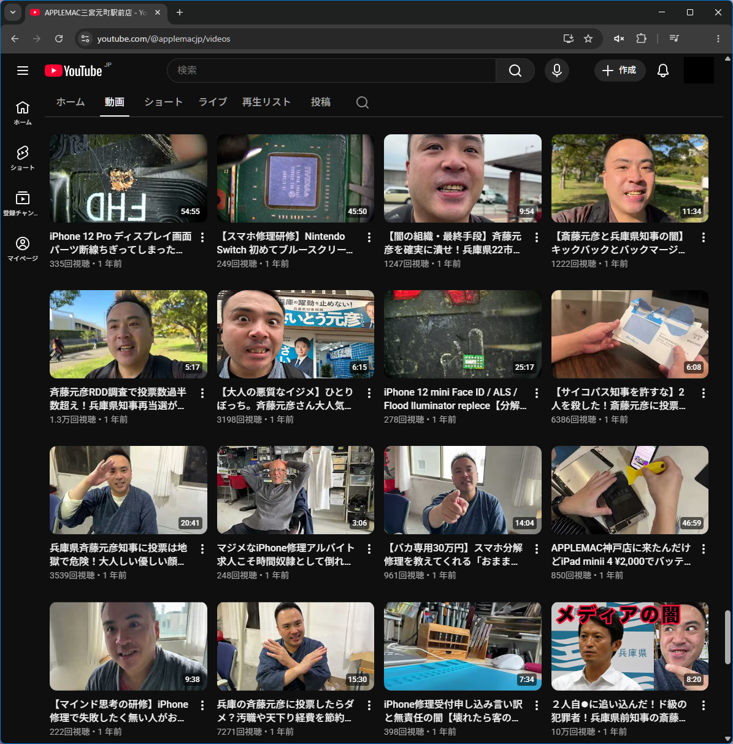Go back with the browser back arrow
This screenshot has height=744, width=733.
[15, 39]
